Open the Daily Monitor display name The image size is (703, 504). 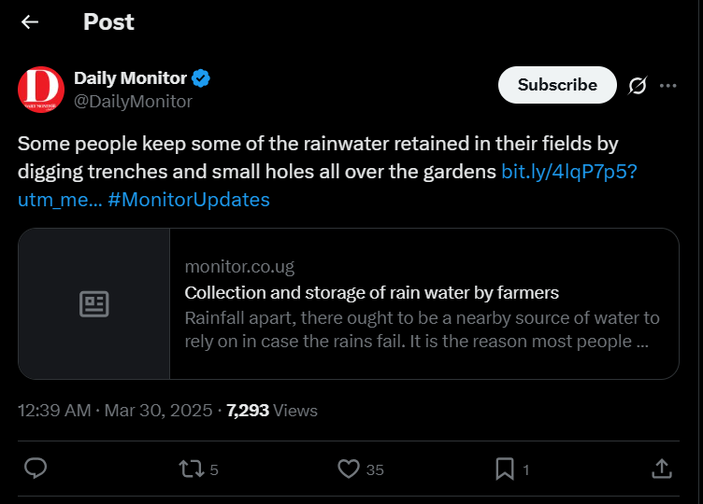coord(130,78)
